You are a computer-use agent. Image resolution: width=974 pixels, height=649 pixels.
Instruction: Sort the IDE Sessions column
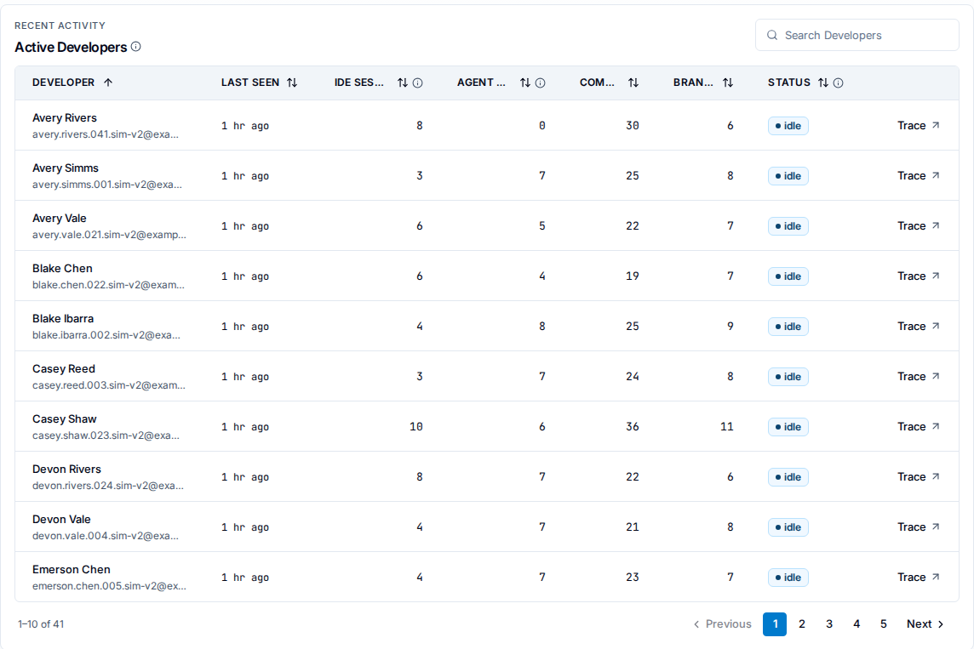point(403,83)
